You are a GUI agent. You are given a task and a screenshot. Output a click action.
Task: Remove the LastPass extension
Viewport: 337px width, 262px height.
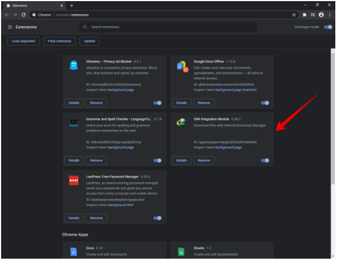pos(96,218)
